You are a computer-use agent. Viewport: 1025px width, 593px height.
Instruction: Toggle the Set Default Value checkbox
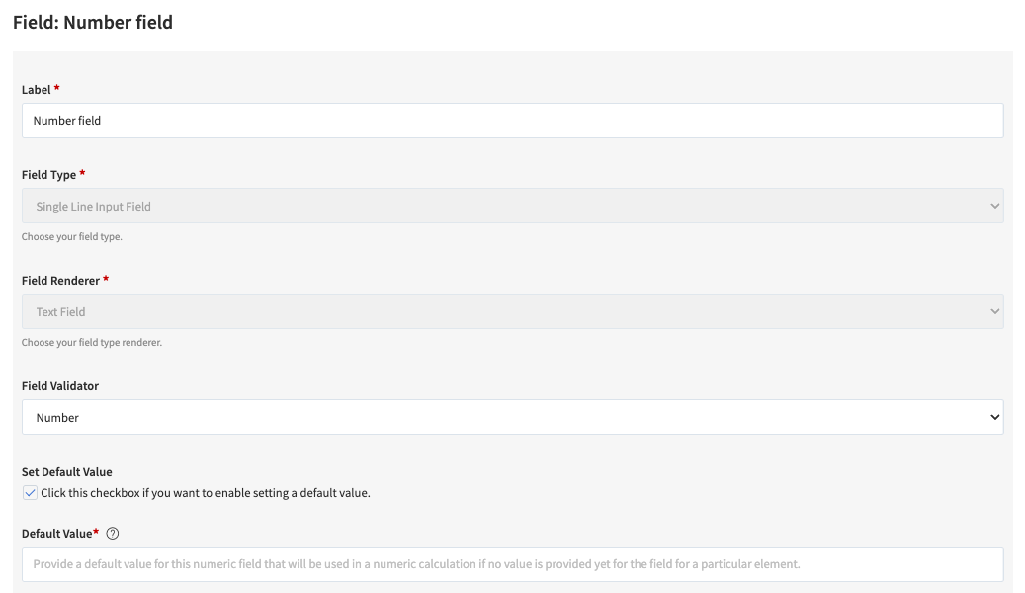(30, 493)
